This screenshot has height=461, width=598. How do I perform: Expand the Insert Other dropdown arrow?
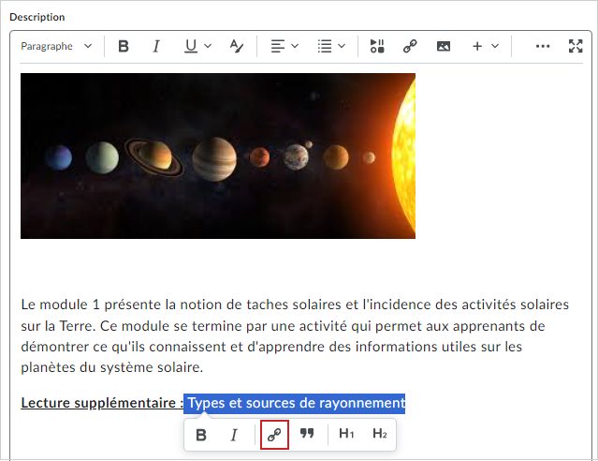coord(495,46)
